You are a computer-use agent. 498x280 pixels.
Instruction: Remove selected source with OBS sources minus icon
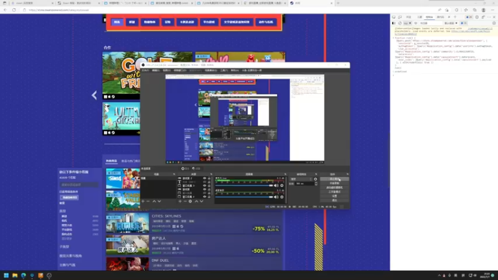(185, 201)
